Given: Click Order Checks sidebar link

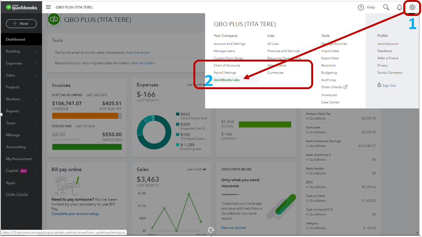Looking at the screenshot, I should (17, 194).
